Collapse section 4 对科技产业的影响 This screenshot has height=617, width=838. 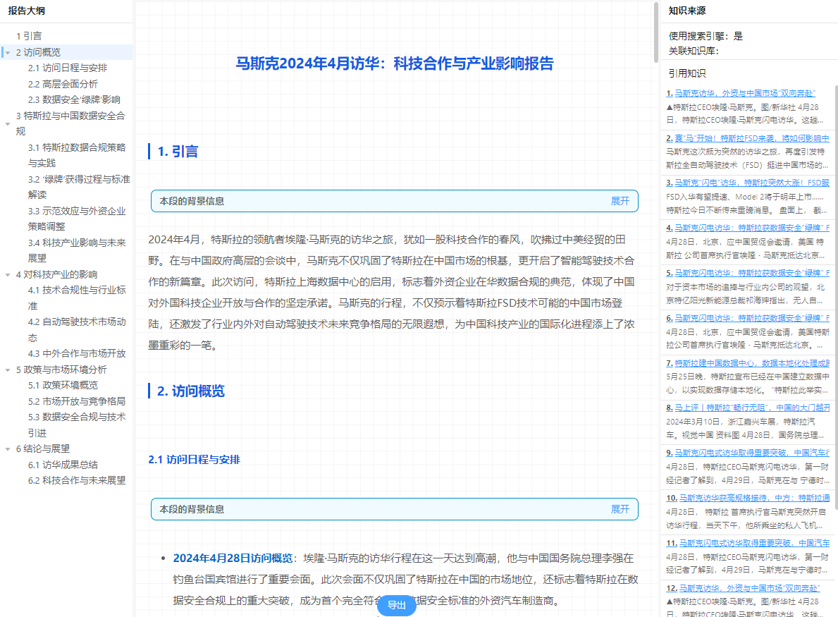(x=6, y=274)
